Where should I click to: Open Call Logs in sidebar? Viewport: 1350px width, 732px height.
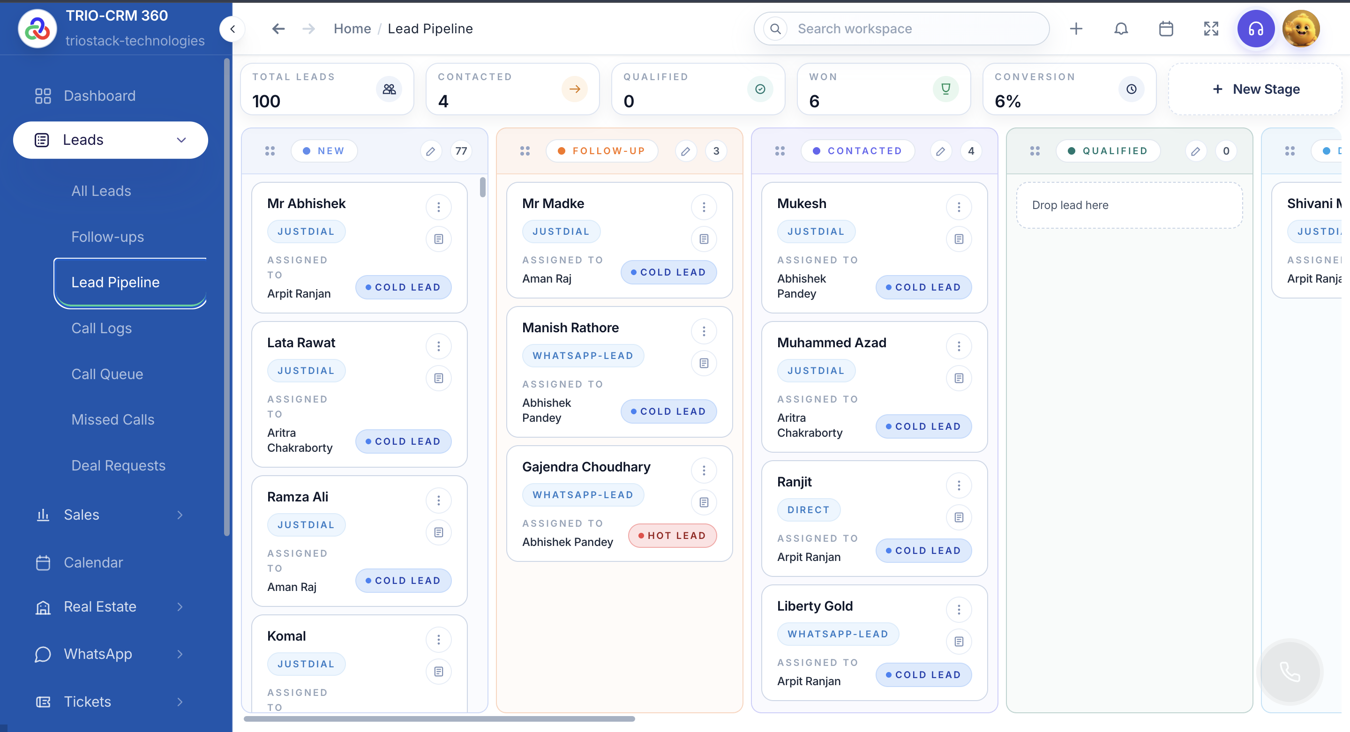[x=102, y=329]
